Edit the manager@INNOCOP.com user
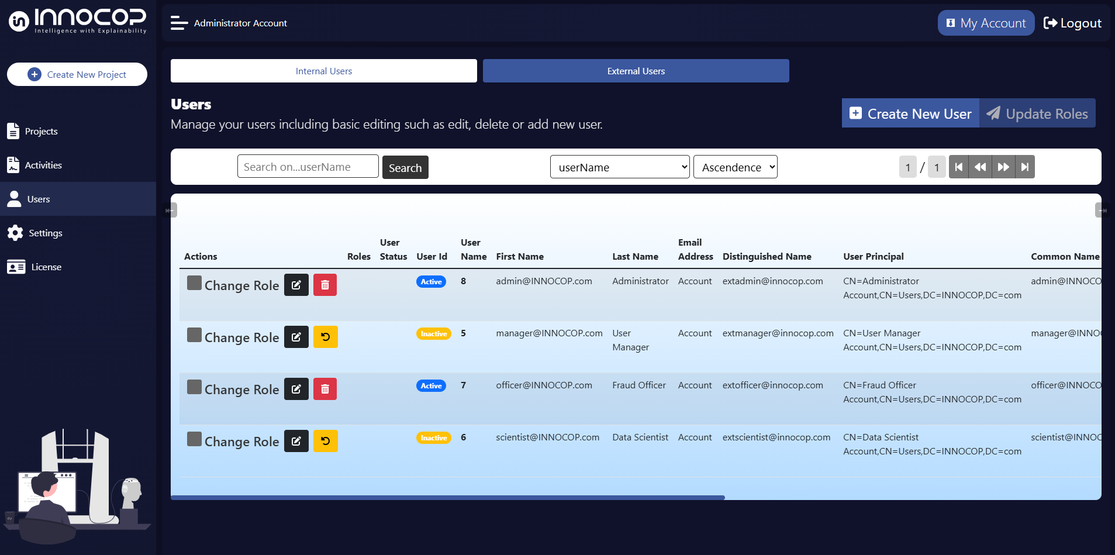The width and height of the screenshot is (1115, 555). 296,337
